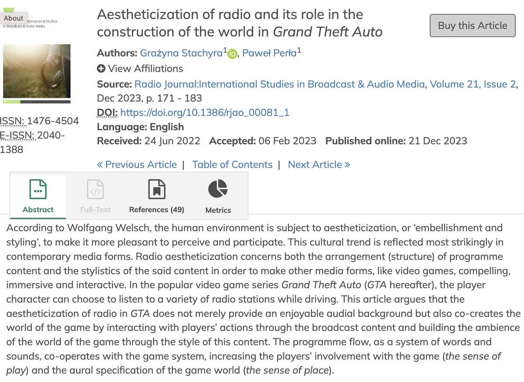Click the ISSN 1476-4504 text
Screen dimensions: 524x382
coord(39,121)
